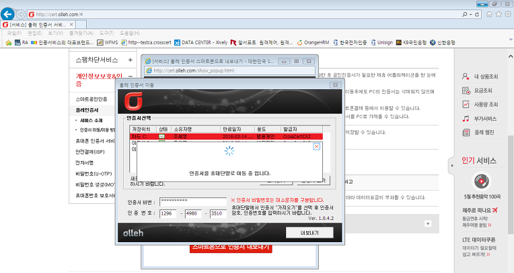Screen dimensions: 514x273
Task: Refresh the page with the reload icon
Action: (477, 14)
